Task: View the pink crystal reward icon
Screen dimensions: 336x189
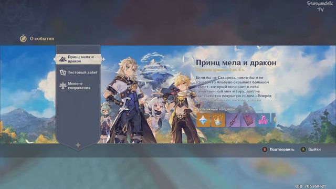Action: pyautogui.click(x=264, y=120)
